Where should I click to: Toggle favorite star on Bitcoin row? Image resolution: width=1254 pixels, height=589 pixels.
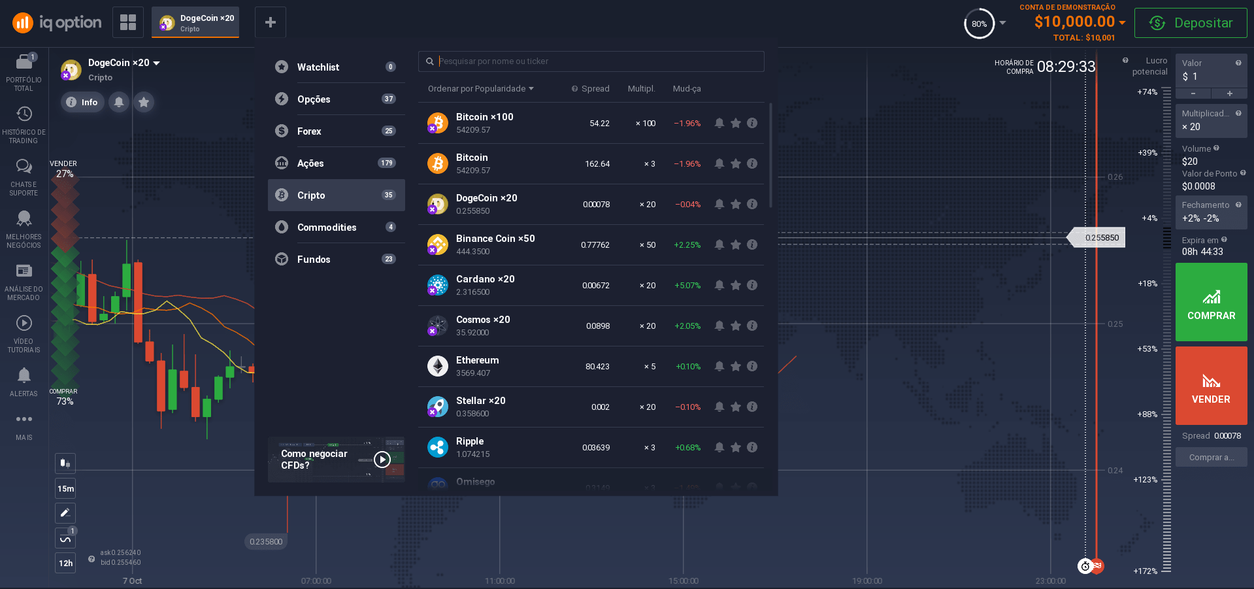[736, 163]
